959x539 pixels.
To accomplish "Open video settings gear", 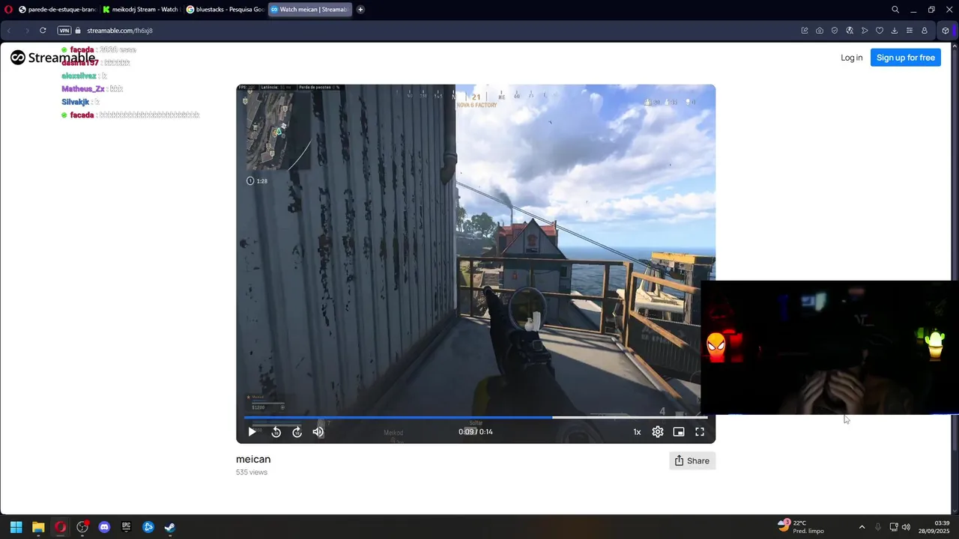I will coord(658,432).
